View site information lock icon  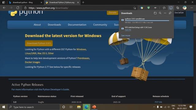tap(25, 8)
